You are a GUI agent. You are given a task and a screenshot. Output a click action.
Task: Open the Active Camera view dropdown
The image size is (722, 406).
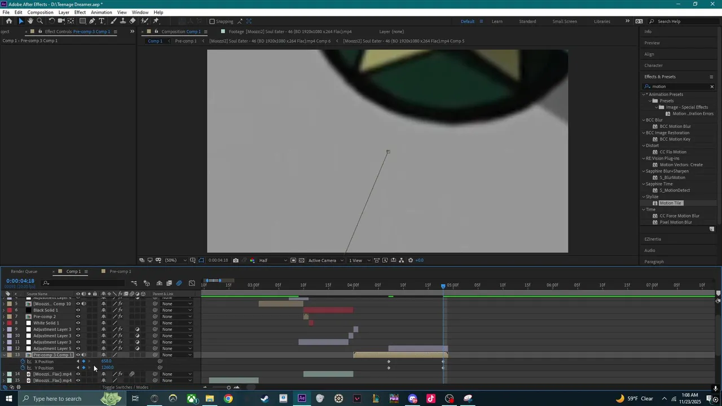click(326, 261)
